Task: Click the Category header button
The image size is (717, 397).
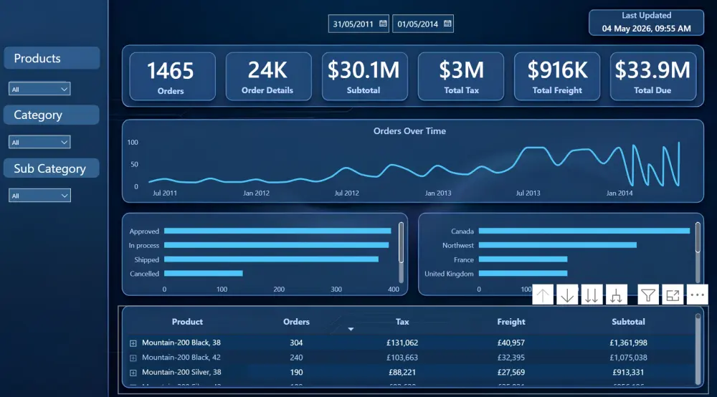Action: pyautogui.click(x=52, y=115)
